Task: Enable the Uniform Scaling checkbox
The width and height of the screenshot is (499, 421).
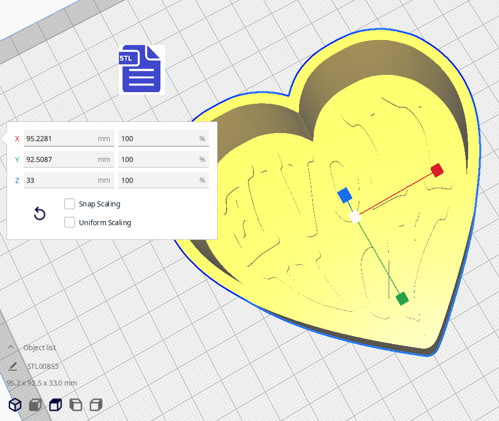Action: (x=70, y=223)
